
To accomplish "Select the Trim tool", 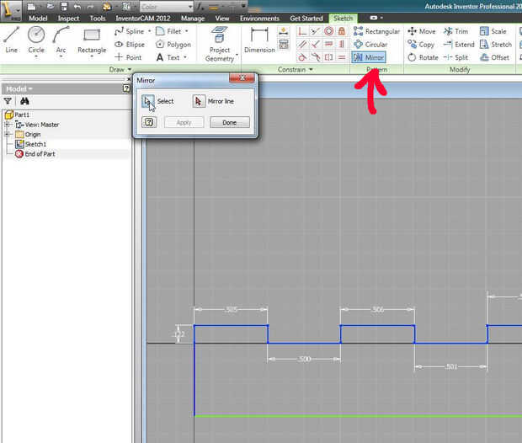I will [455, 31].
